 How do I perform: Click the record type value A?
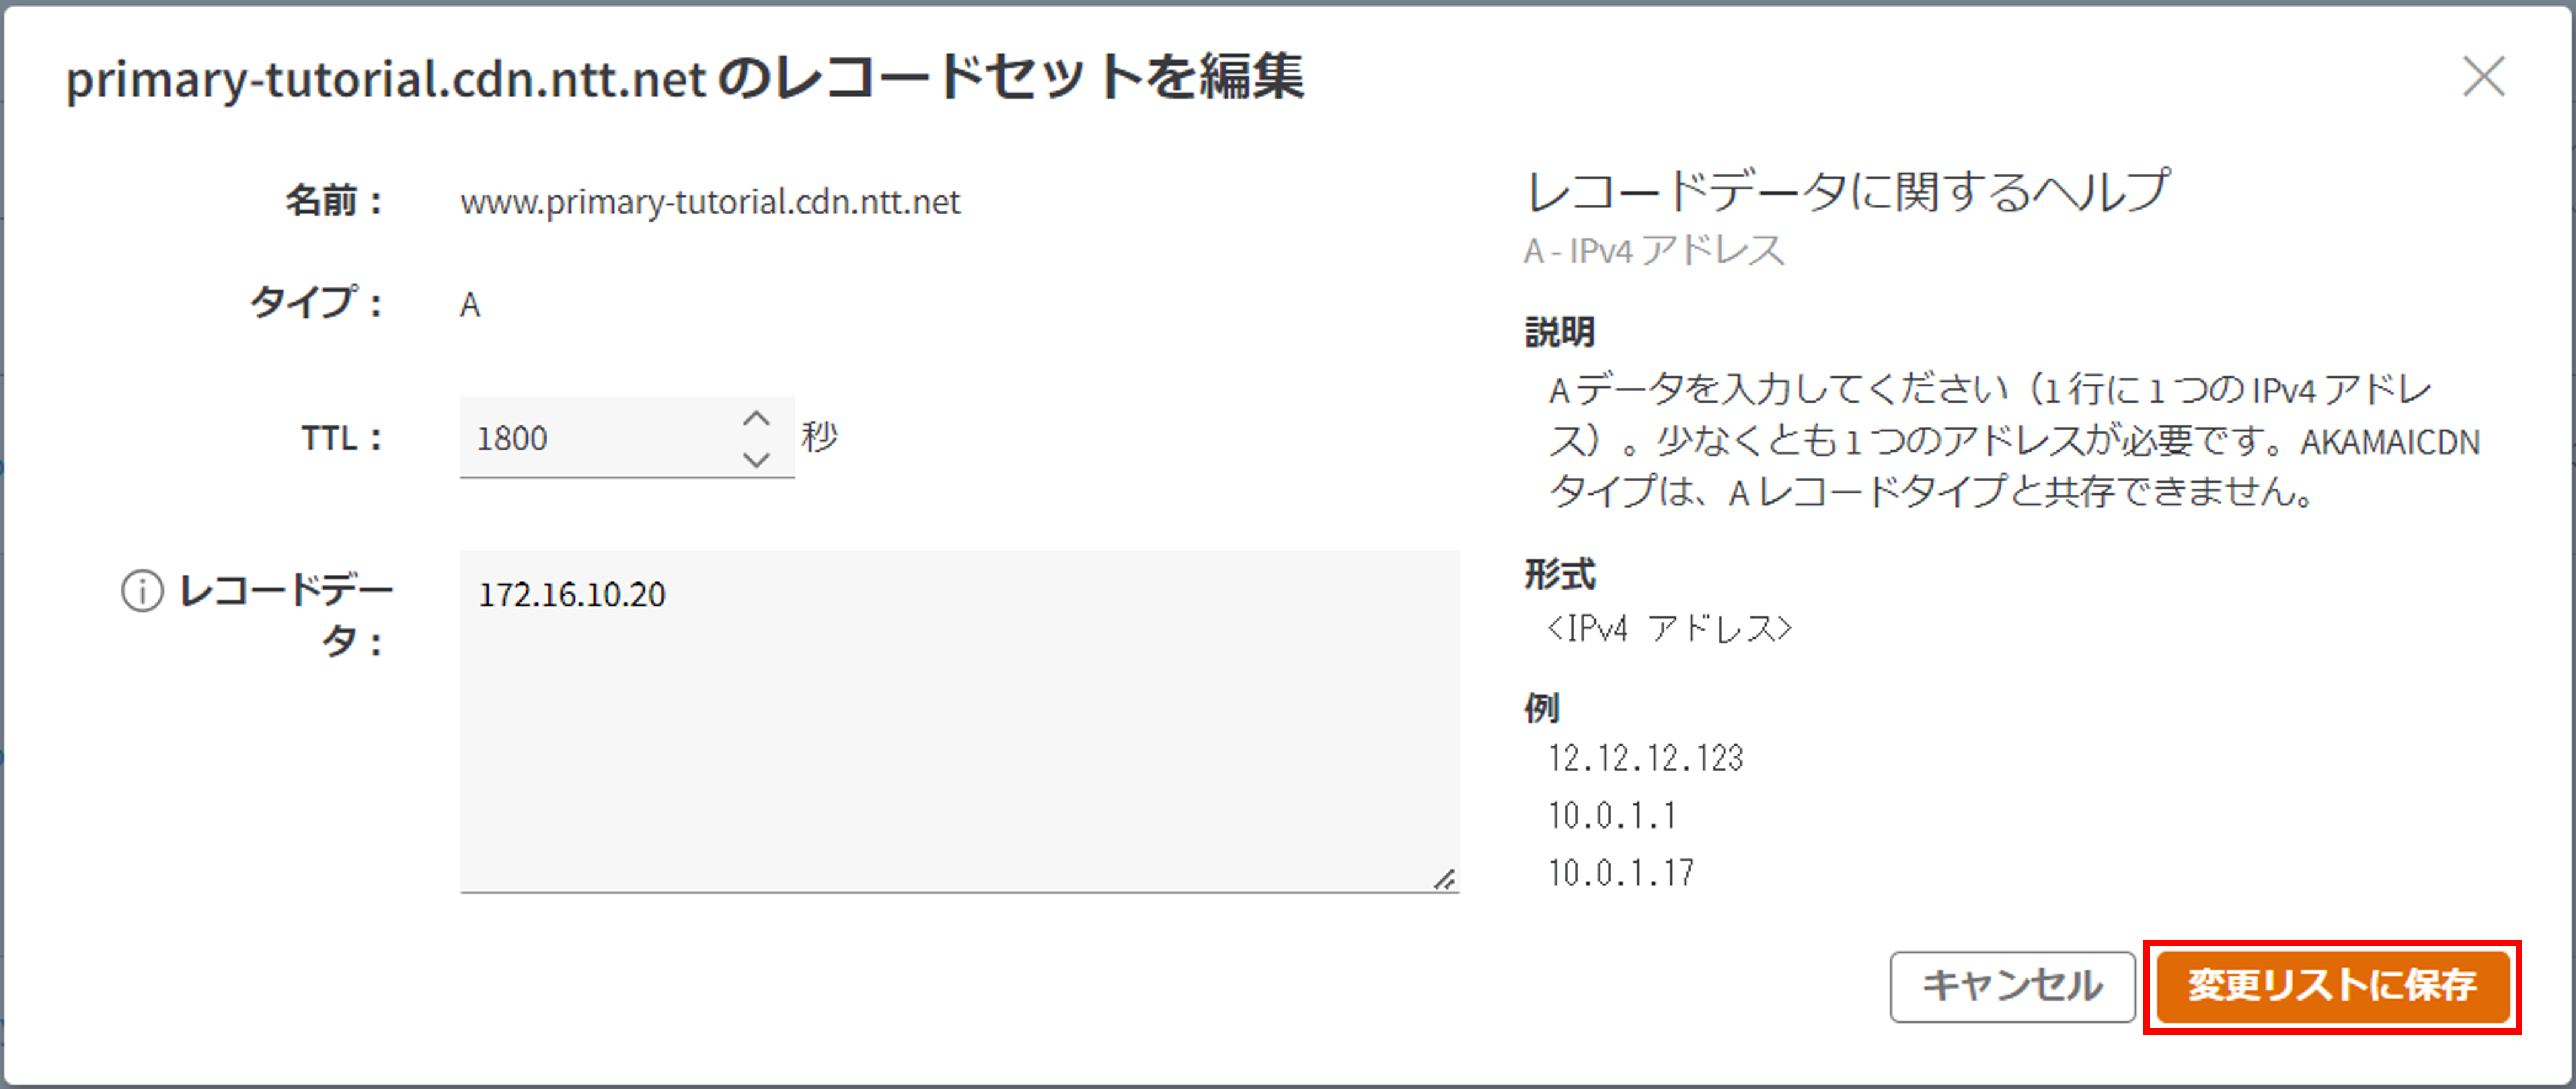[x=470, y=305]
